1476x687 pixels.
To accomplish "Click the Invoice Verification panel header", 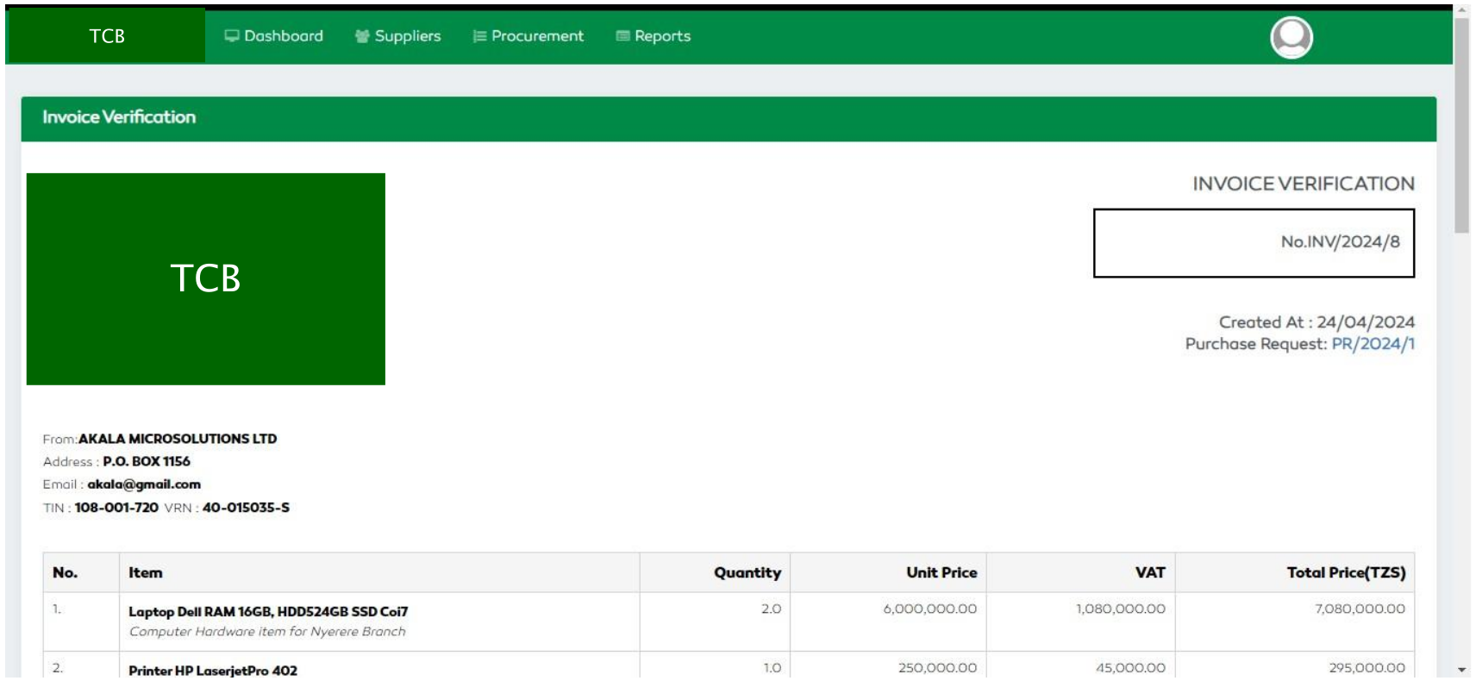I will pos(729,118).
